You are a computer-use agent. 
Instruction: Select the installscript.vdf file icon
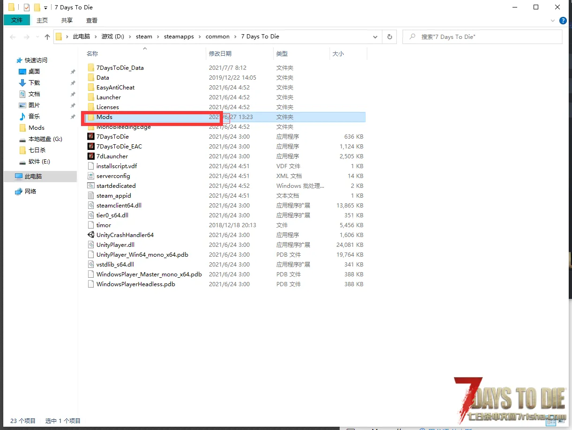point(91,166)
